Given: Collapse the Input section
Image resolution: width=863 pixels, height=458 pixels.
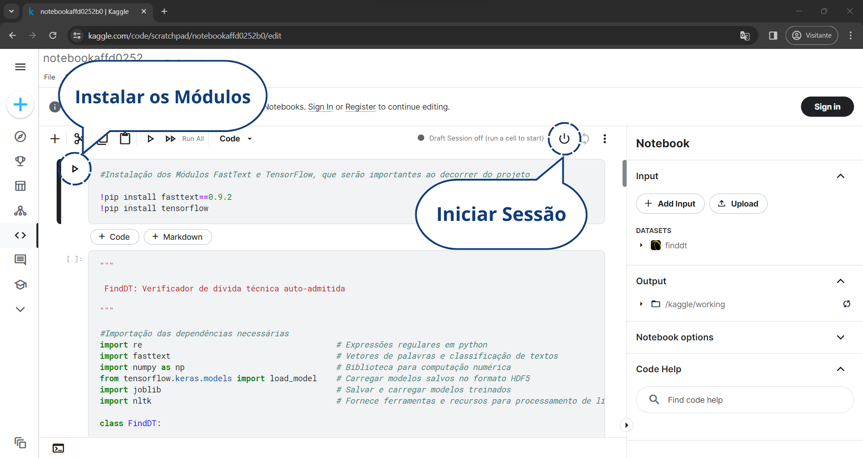Looking at the screenshot, I should (840, 176).
